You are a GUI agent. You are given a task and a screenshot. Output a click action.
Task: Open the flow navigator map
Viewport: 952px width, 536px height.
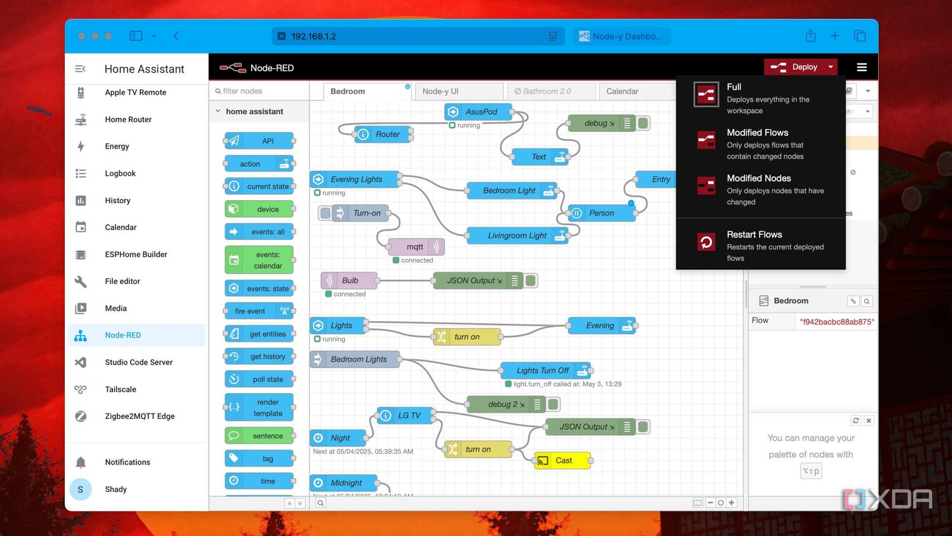(x=696, y=502)
